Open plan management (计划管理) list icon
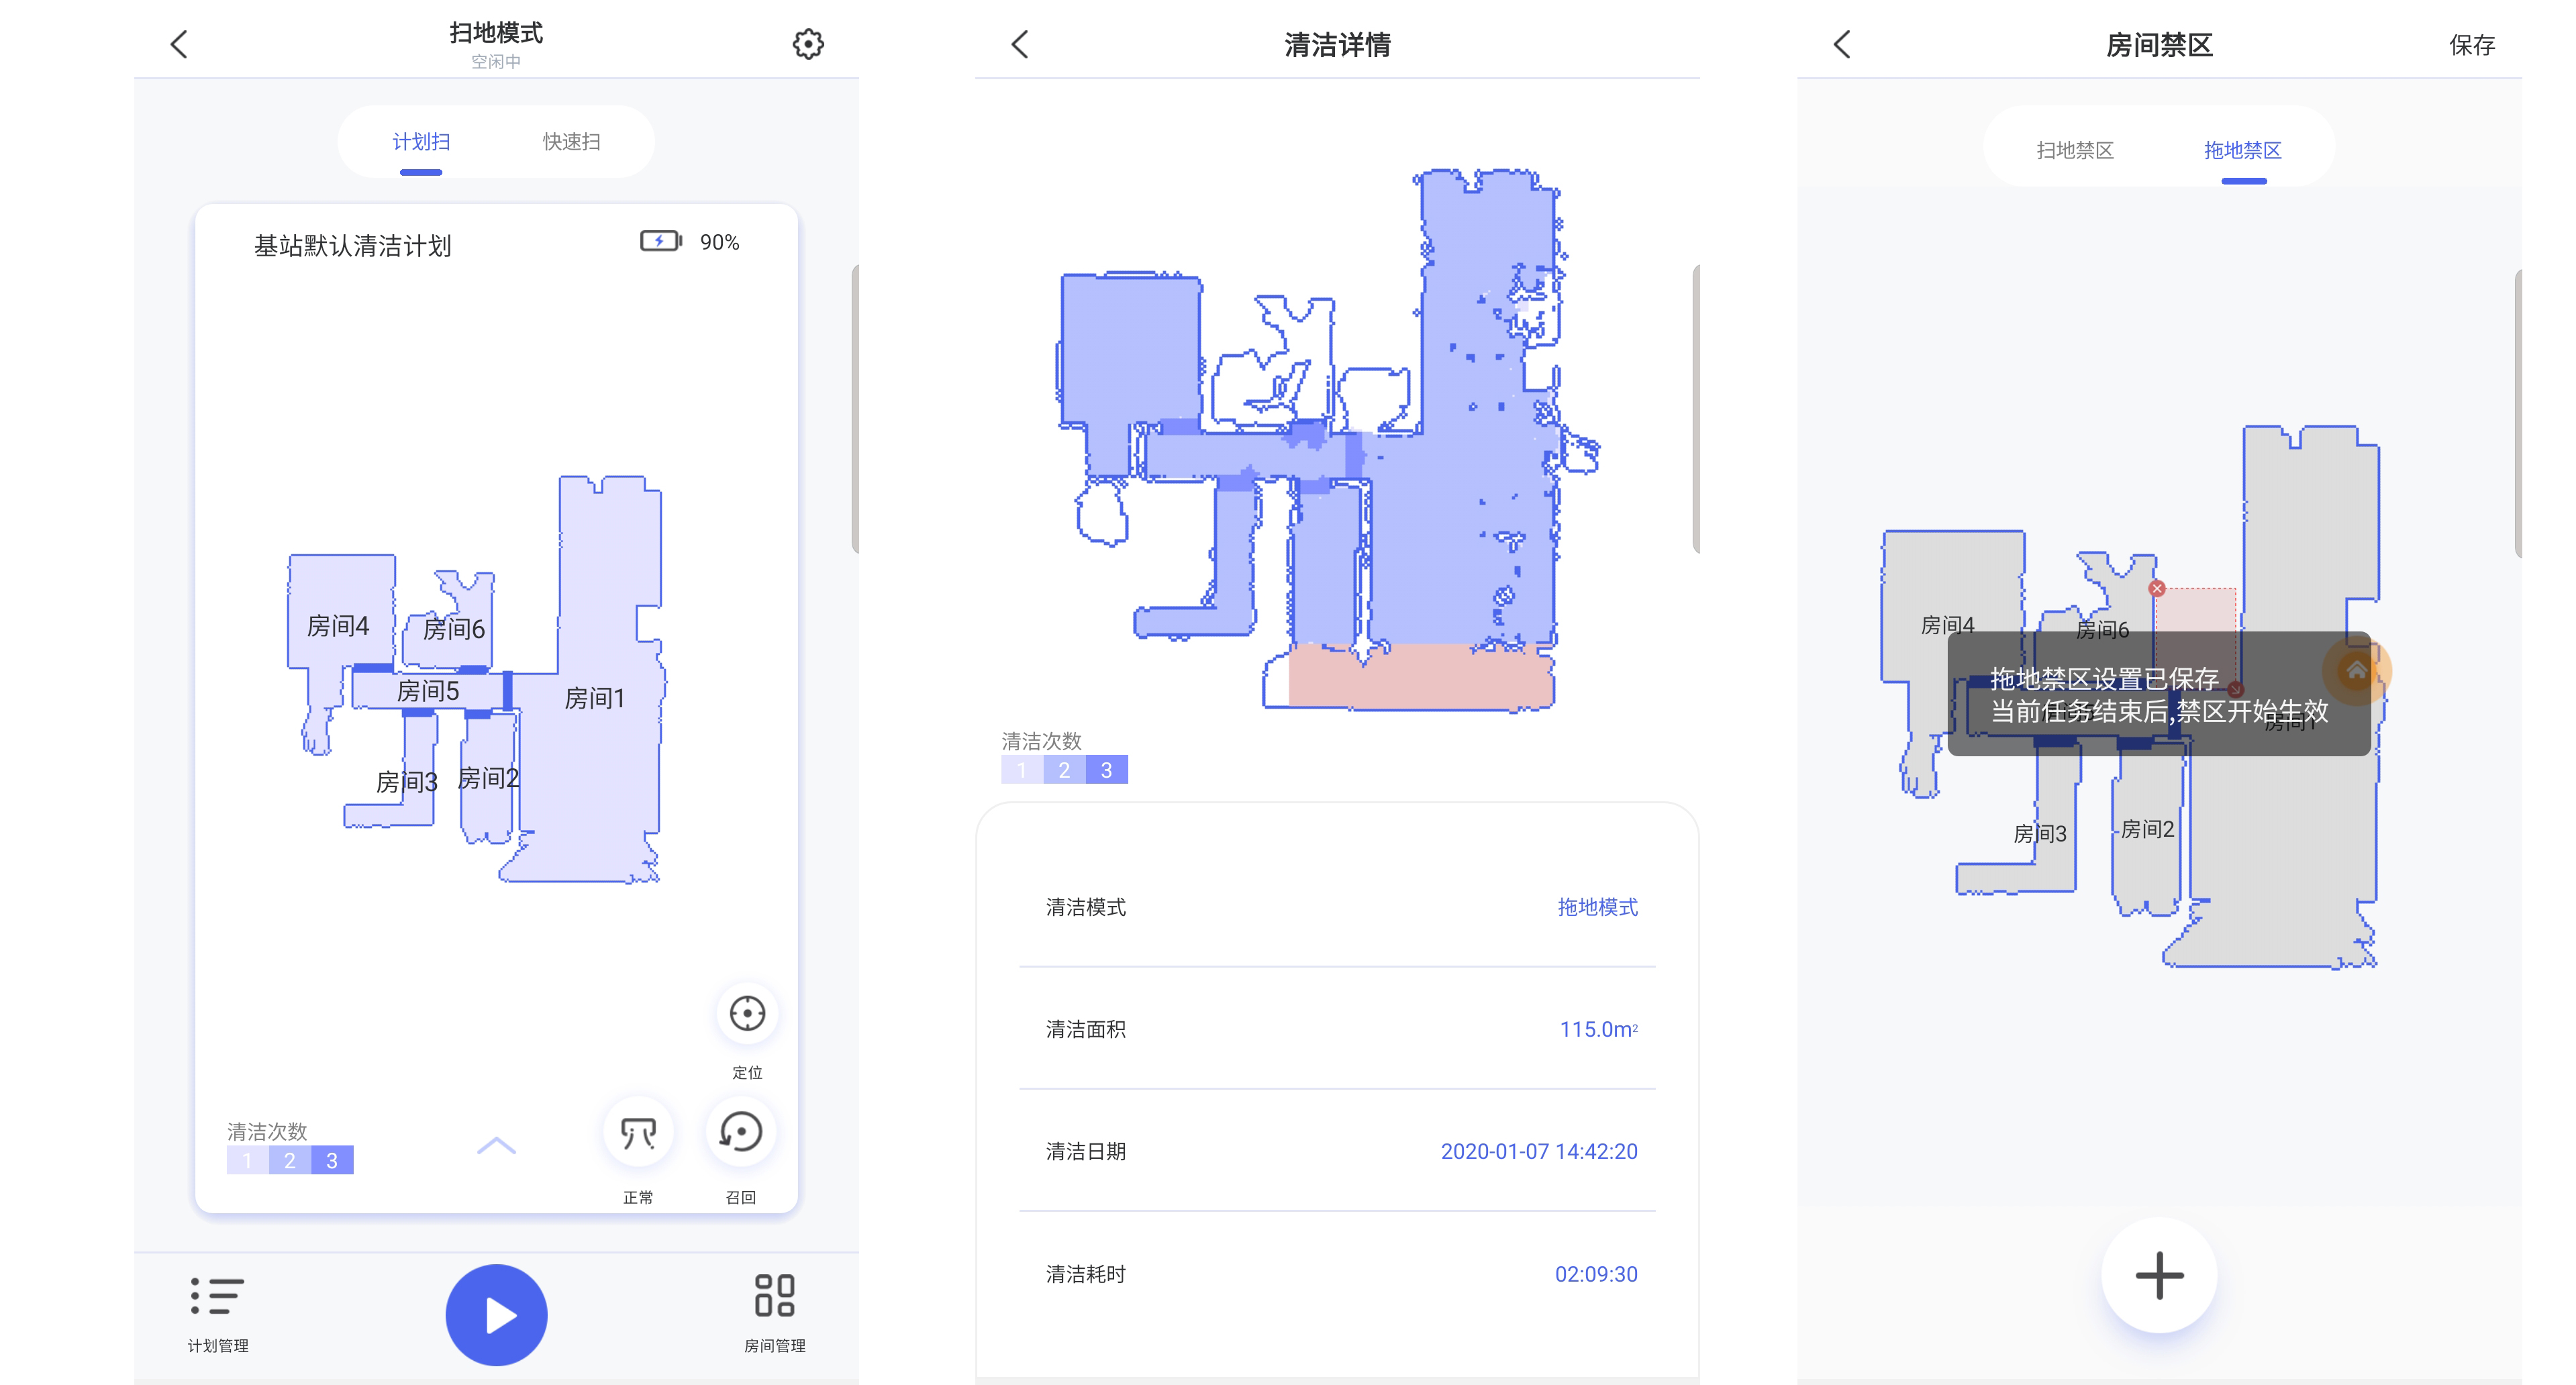 click(217, 1296)
